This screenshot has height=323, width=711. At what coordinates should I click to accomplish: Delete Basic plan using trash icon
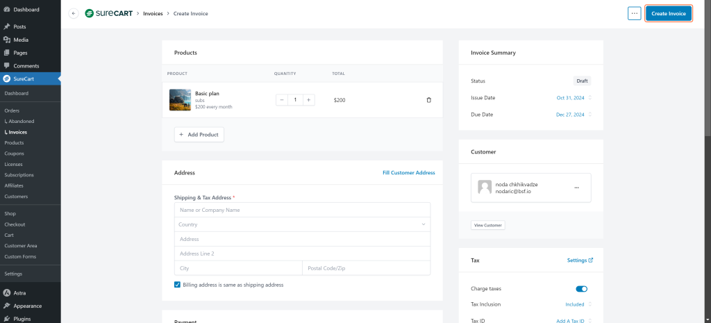click(x=428, y=100)
